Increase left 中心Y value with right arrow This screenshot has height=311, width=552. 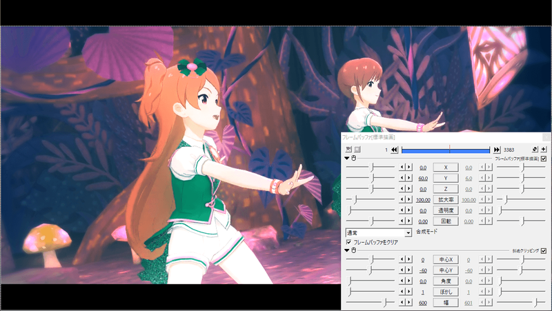pos(409,270)
